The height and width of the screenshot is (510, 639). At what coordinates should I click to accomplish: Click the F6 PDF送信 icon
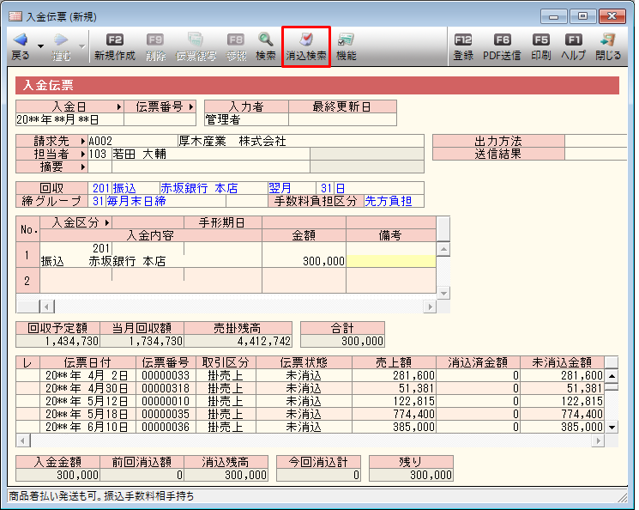coord(502,40)
